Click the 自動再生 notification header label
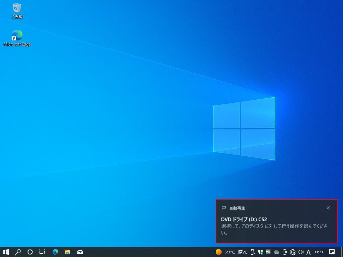343x257 pixels. (x=237, y=208)
